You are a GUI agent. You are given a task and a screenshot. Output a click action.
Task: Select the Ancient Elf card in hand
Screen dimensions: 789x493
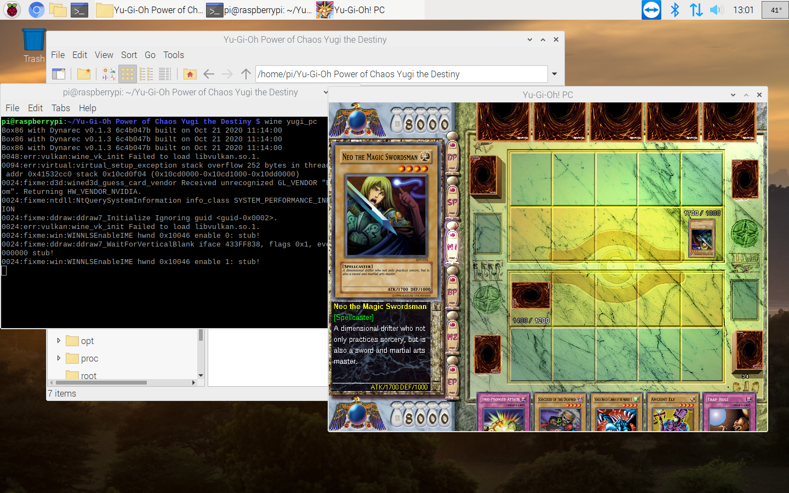pyautogui.click(x=672, y=412)
